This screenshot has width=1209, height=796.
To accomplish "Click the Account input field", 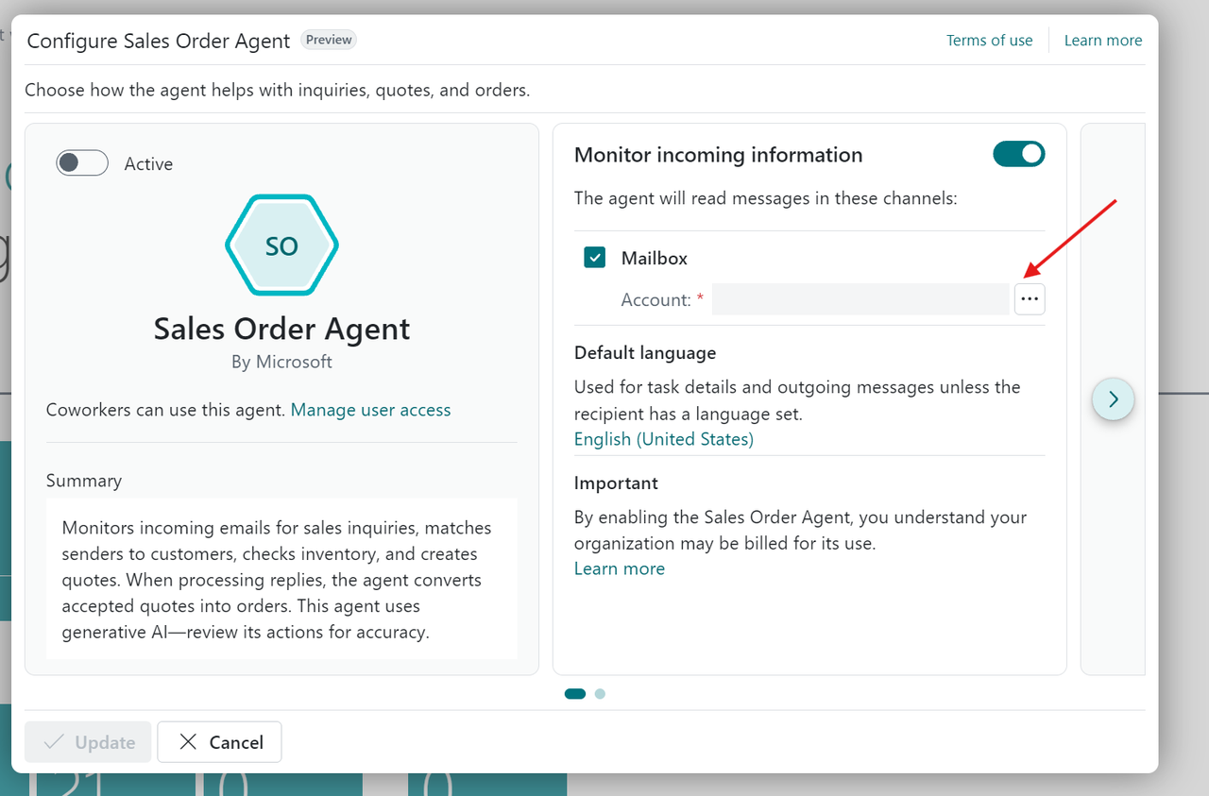I will [x=860, y=299].
